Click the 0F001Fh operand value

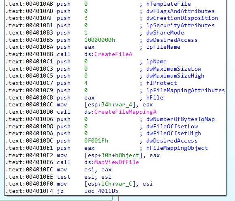(96, 141)
